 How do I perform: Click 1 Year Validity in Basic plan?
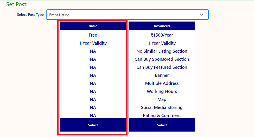[x=93, y=43]
